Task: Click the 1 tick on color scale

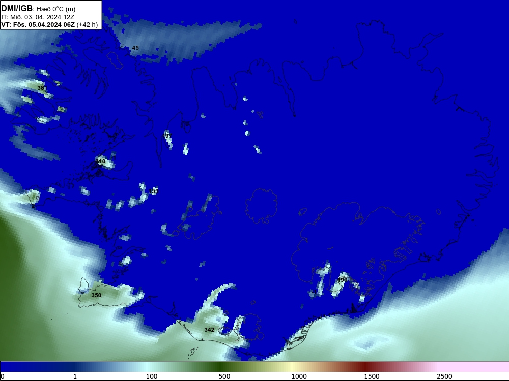Action: (75, 376)
